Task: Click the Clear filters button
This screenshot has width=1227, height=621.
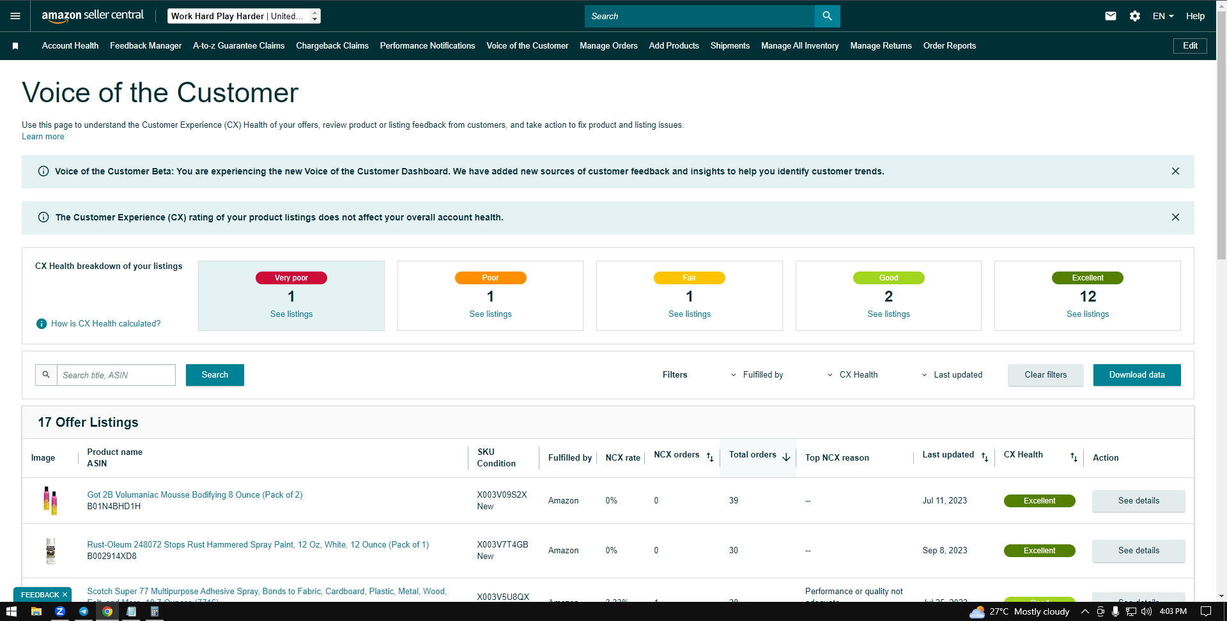Action: [1046, 375]
